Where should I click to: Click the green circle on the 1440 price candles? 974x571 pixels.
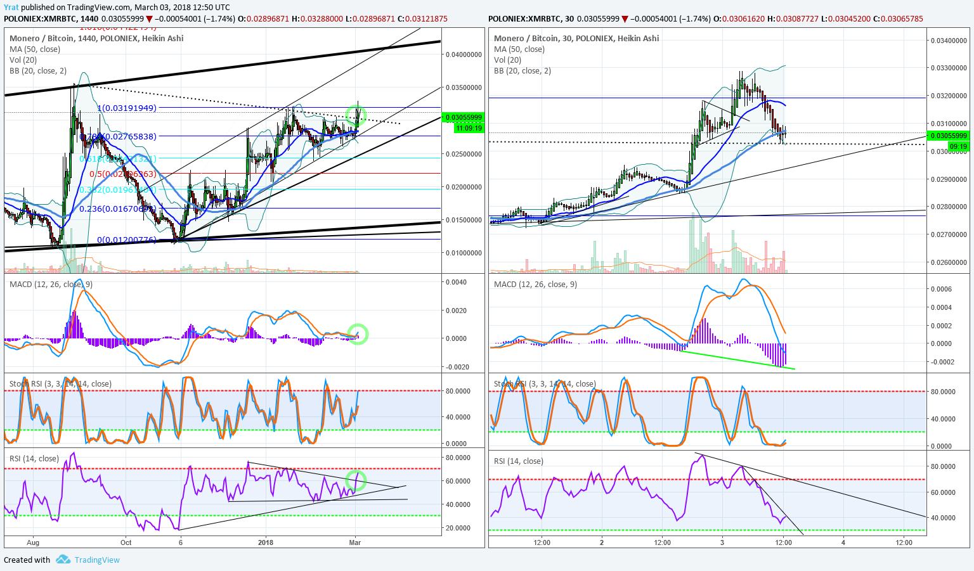click(356, 115)
